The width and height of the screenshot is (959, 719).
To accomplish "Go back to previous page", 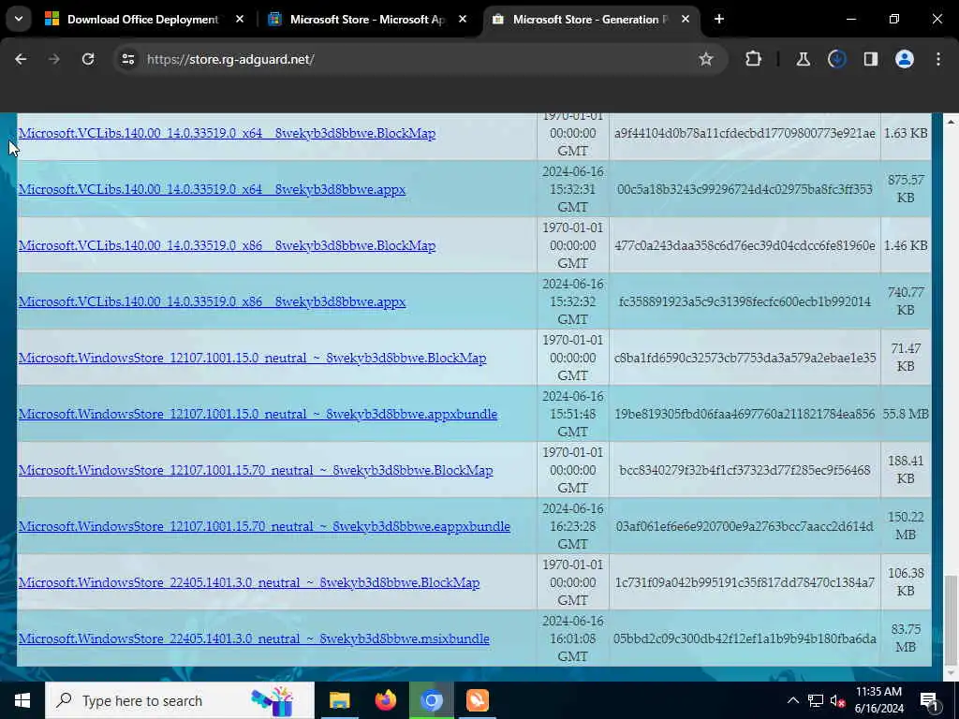I will tap(21, 59).
